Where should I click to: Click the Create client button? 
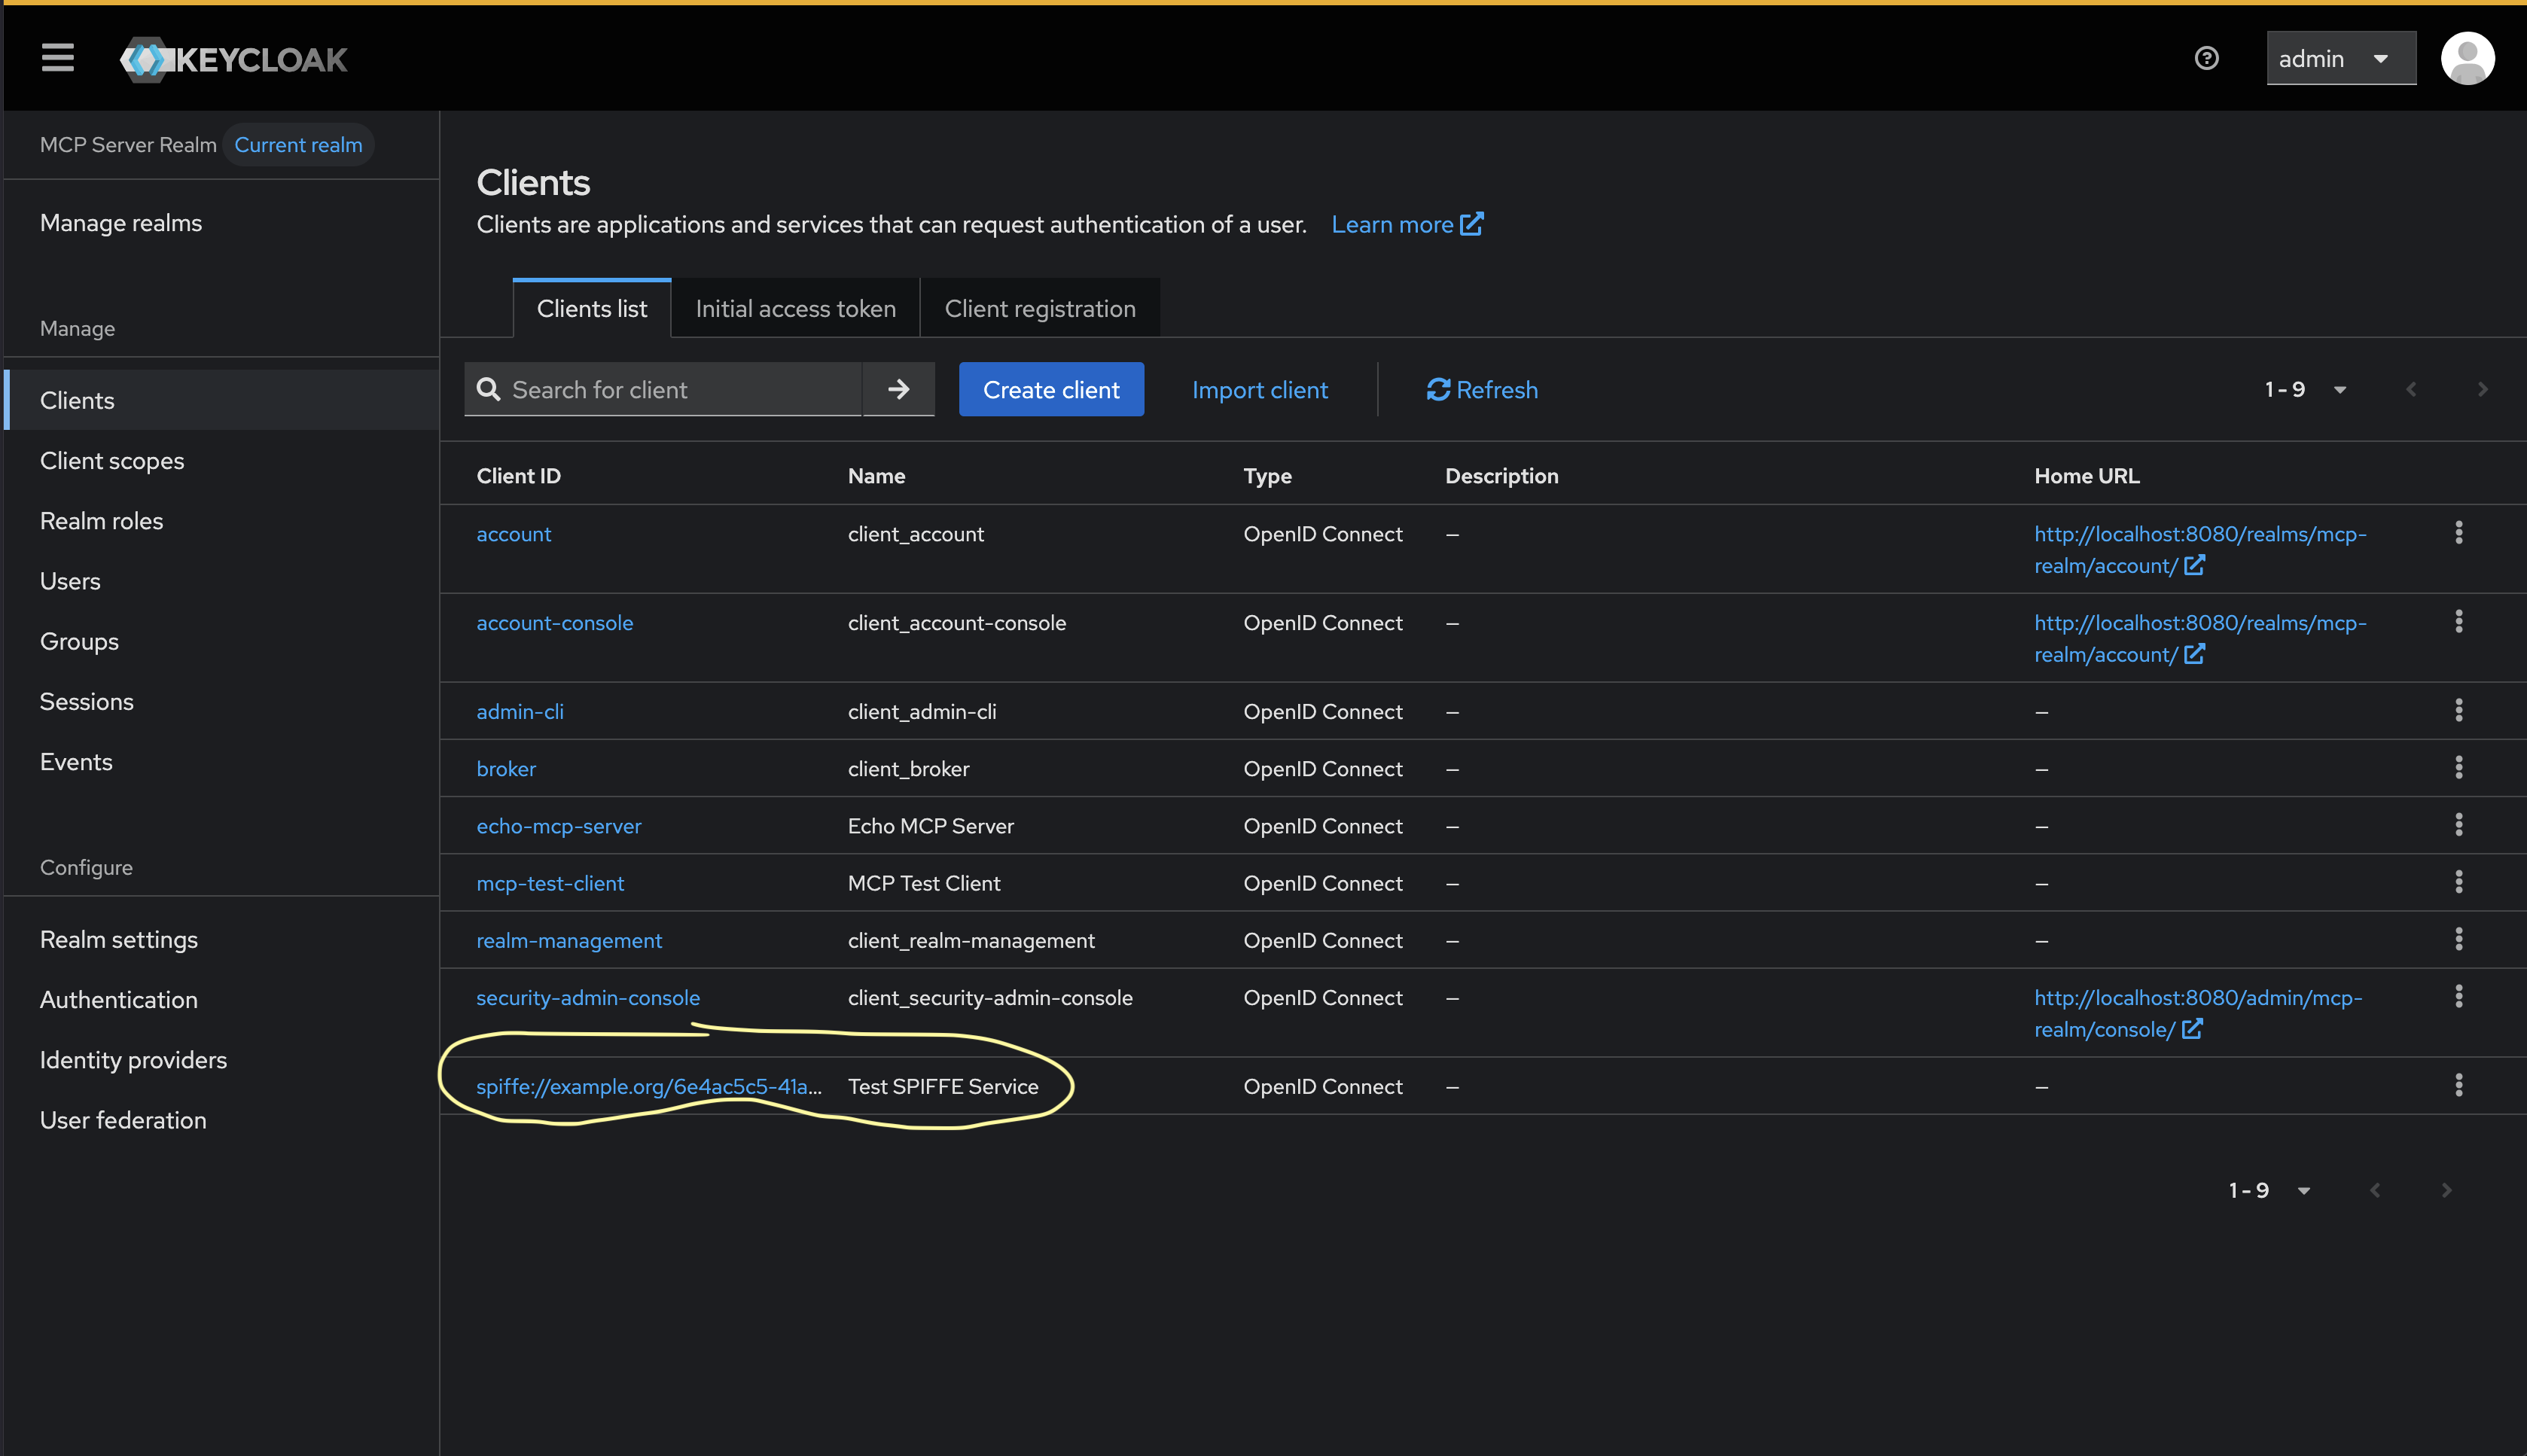pos(1051,389)
